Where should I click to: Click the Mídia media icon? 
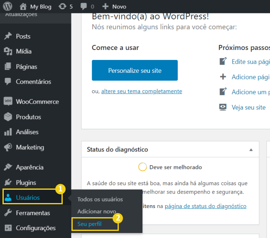(8, 51)
